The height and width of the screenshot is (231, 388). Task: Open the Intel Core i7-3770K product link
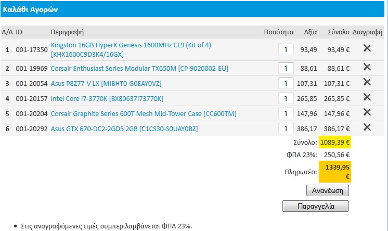point(107,98)
